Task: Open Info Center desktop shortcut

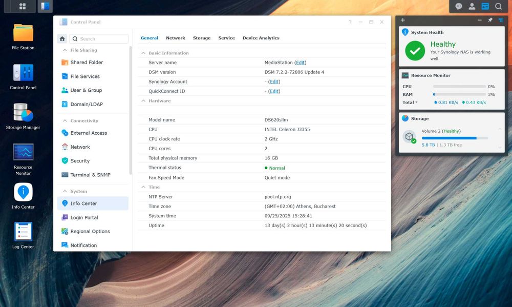Action: tap(23, 196)
